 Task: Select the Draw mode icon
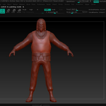(x=2, y=11)
